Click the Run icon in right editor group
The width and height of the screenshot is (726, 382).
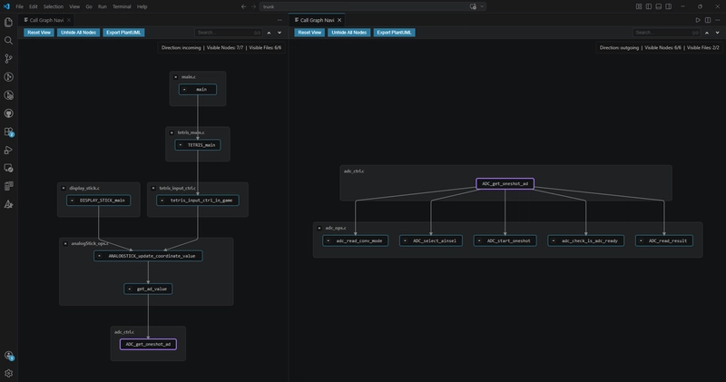[698, 20]
